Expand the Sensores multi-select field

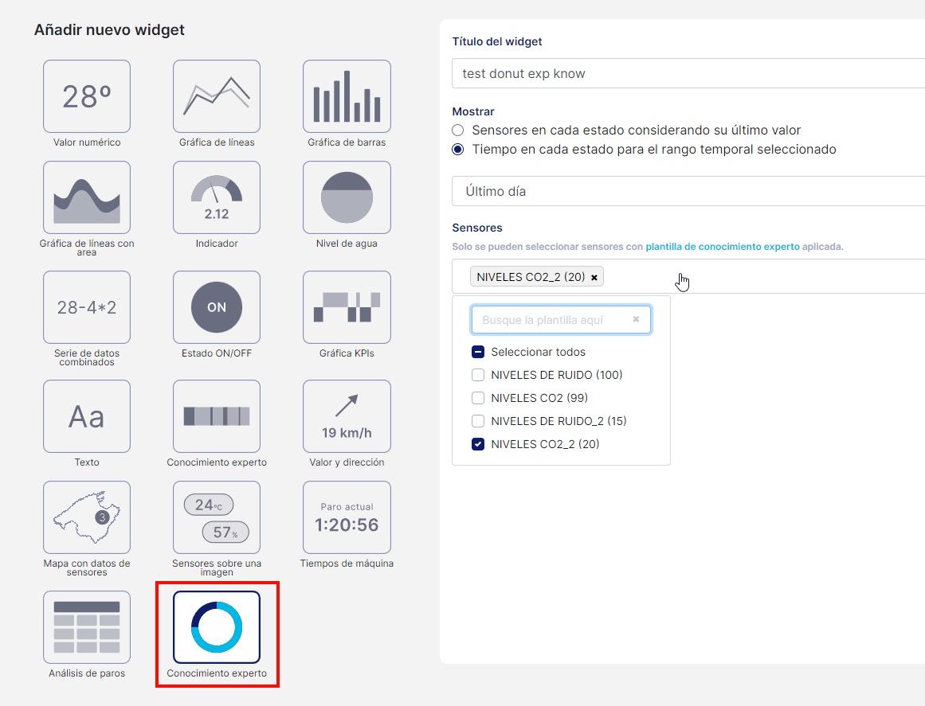(x=757, y=277)
